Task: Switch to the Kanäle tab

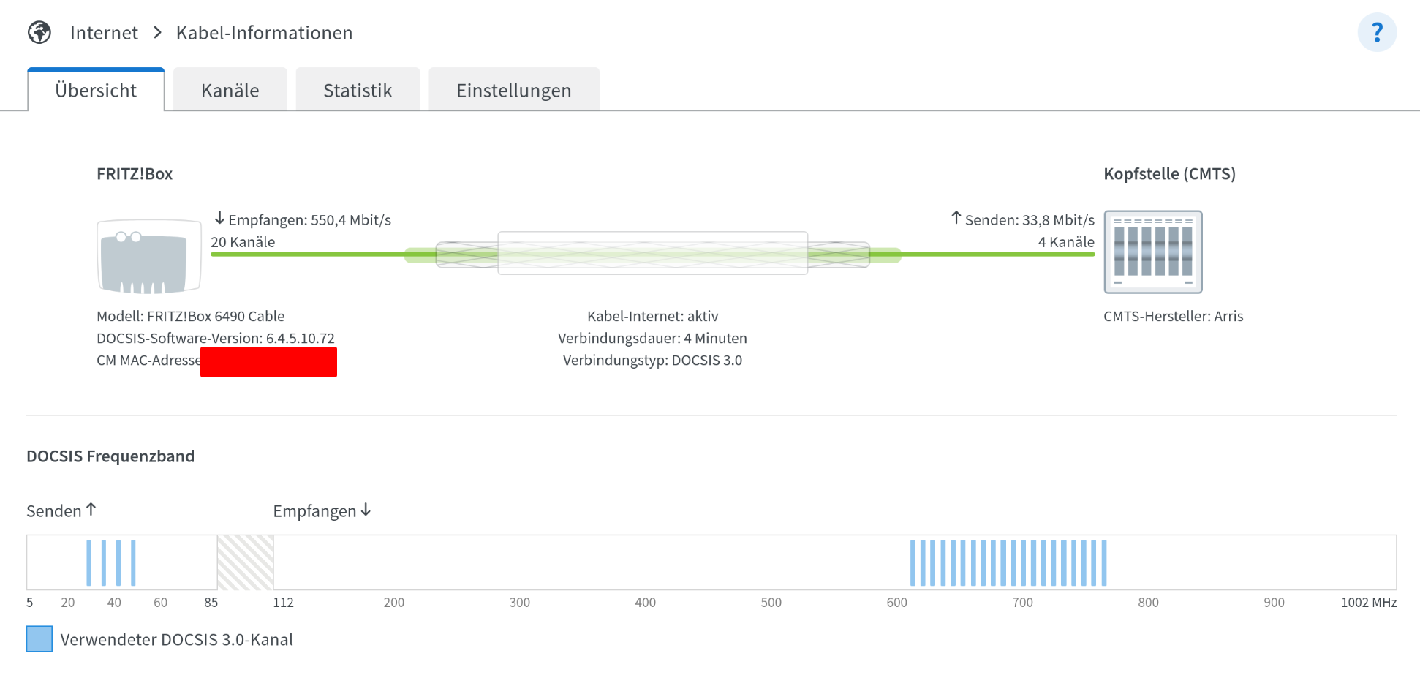Action: pyautogui.click(x=230, y=90)
